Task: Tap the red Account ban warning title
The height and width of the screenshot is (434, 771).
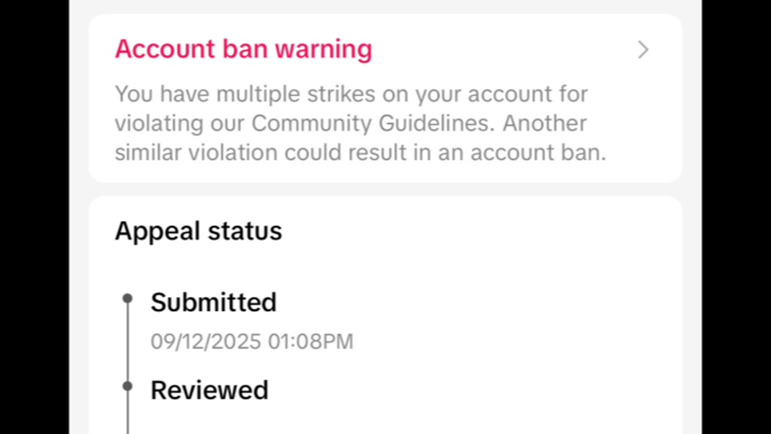Action: point(243,49)
